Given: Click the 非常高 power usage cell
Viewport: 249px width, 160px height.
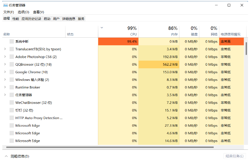Looking at the screenshot, I should (x=232, y=42).
